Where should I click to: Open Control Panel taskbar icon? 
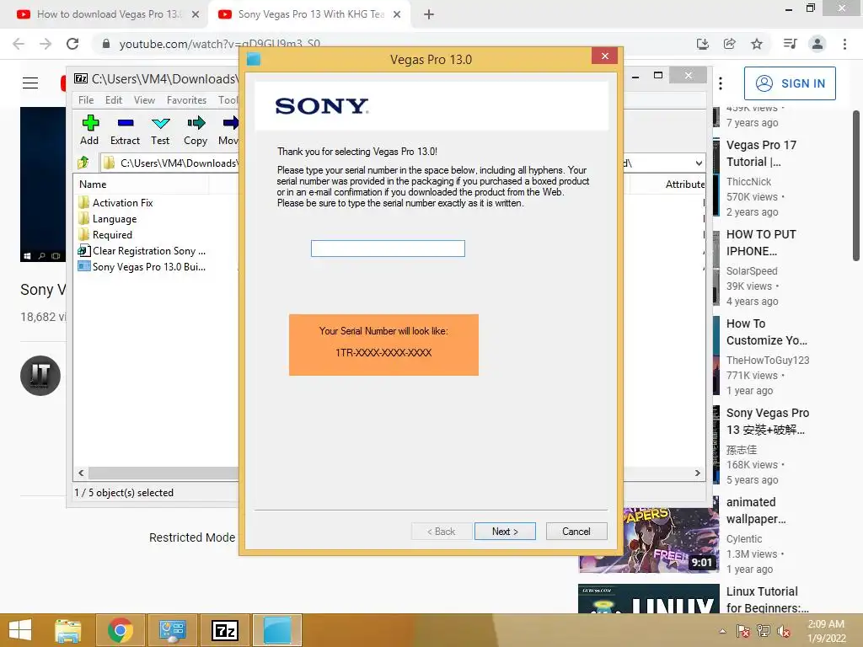pyautogui.click(x=173, y=630)
